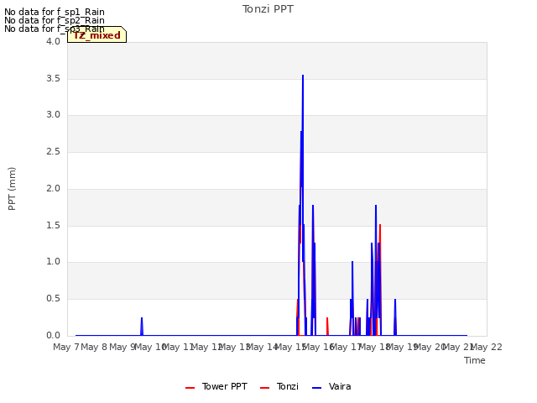Viewport: 537px width, 403px height.
Task: Click the Tower PPT legend entry
Action: click(x=216, y=387)
